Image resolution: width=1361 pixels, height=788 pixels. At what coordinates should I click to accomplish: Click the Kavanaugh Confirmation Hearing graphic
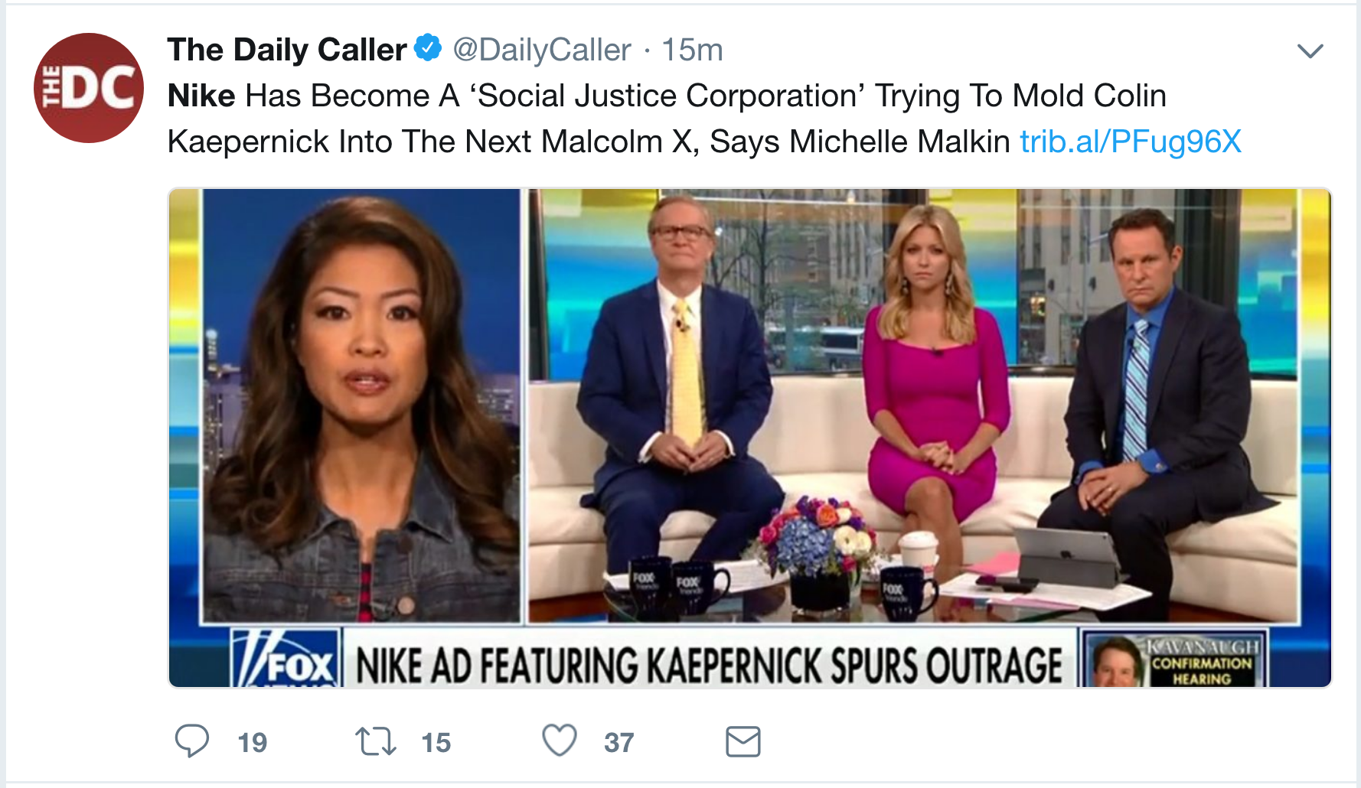pos(1175,659)
